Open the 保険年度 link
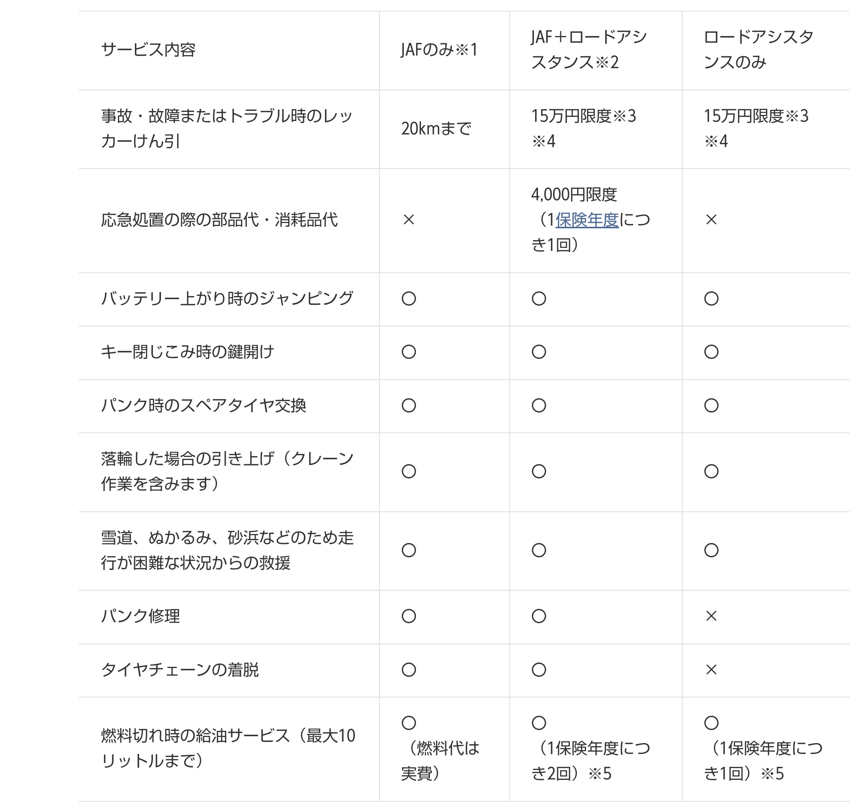860x804 pixels. coord(587,220)
